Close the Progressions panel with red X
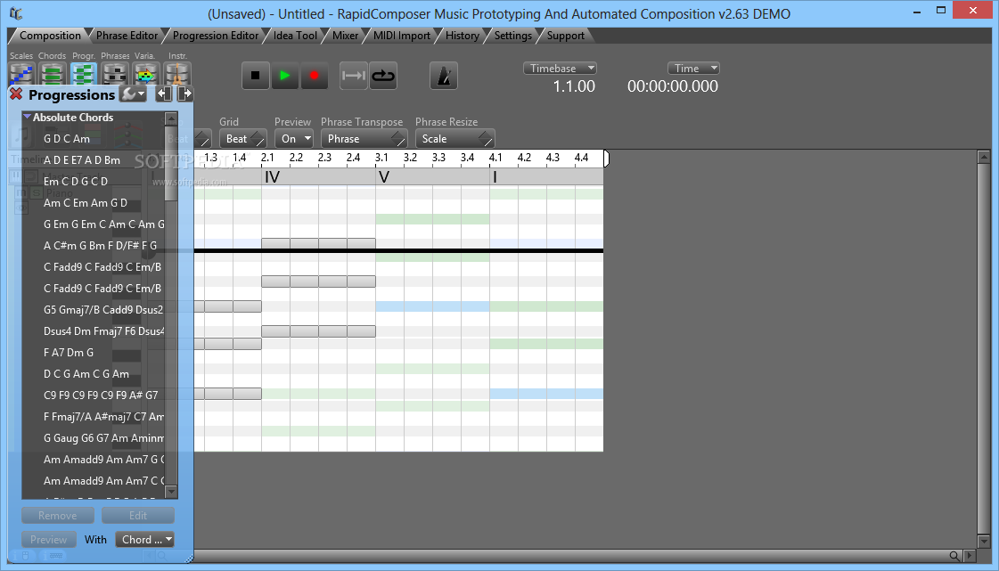 (x=17, y=94)
